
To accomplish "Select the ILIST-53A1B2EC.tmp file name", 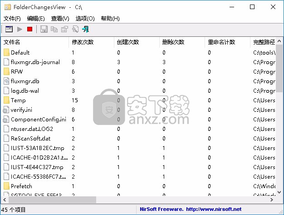I will tap(38, 148).
